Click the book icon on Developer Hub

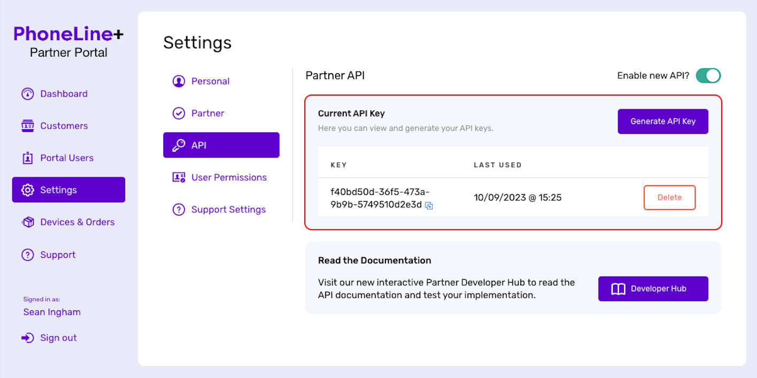tap(618, 289)
